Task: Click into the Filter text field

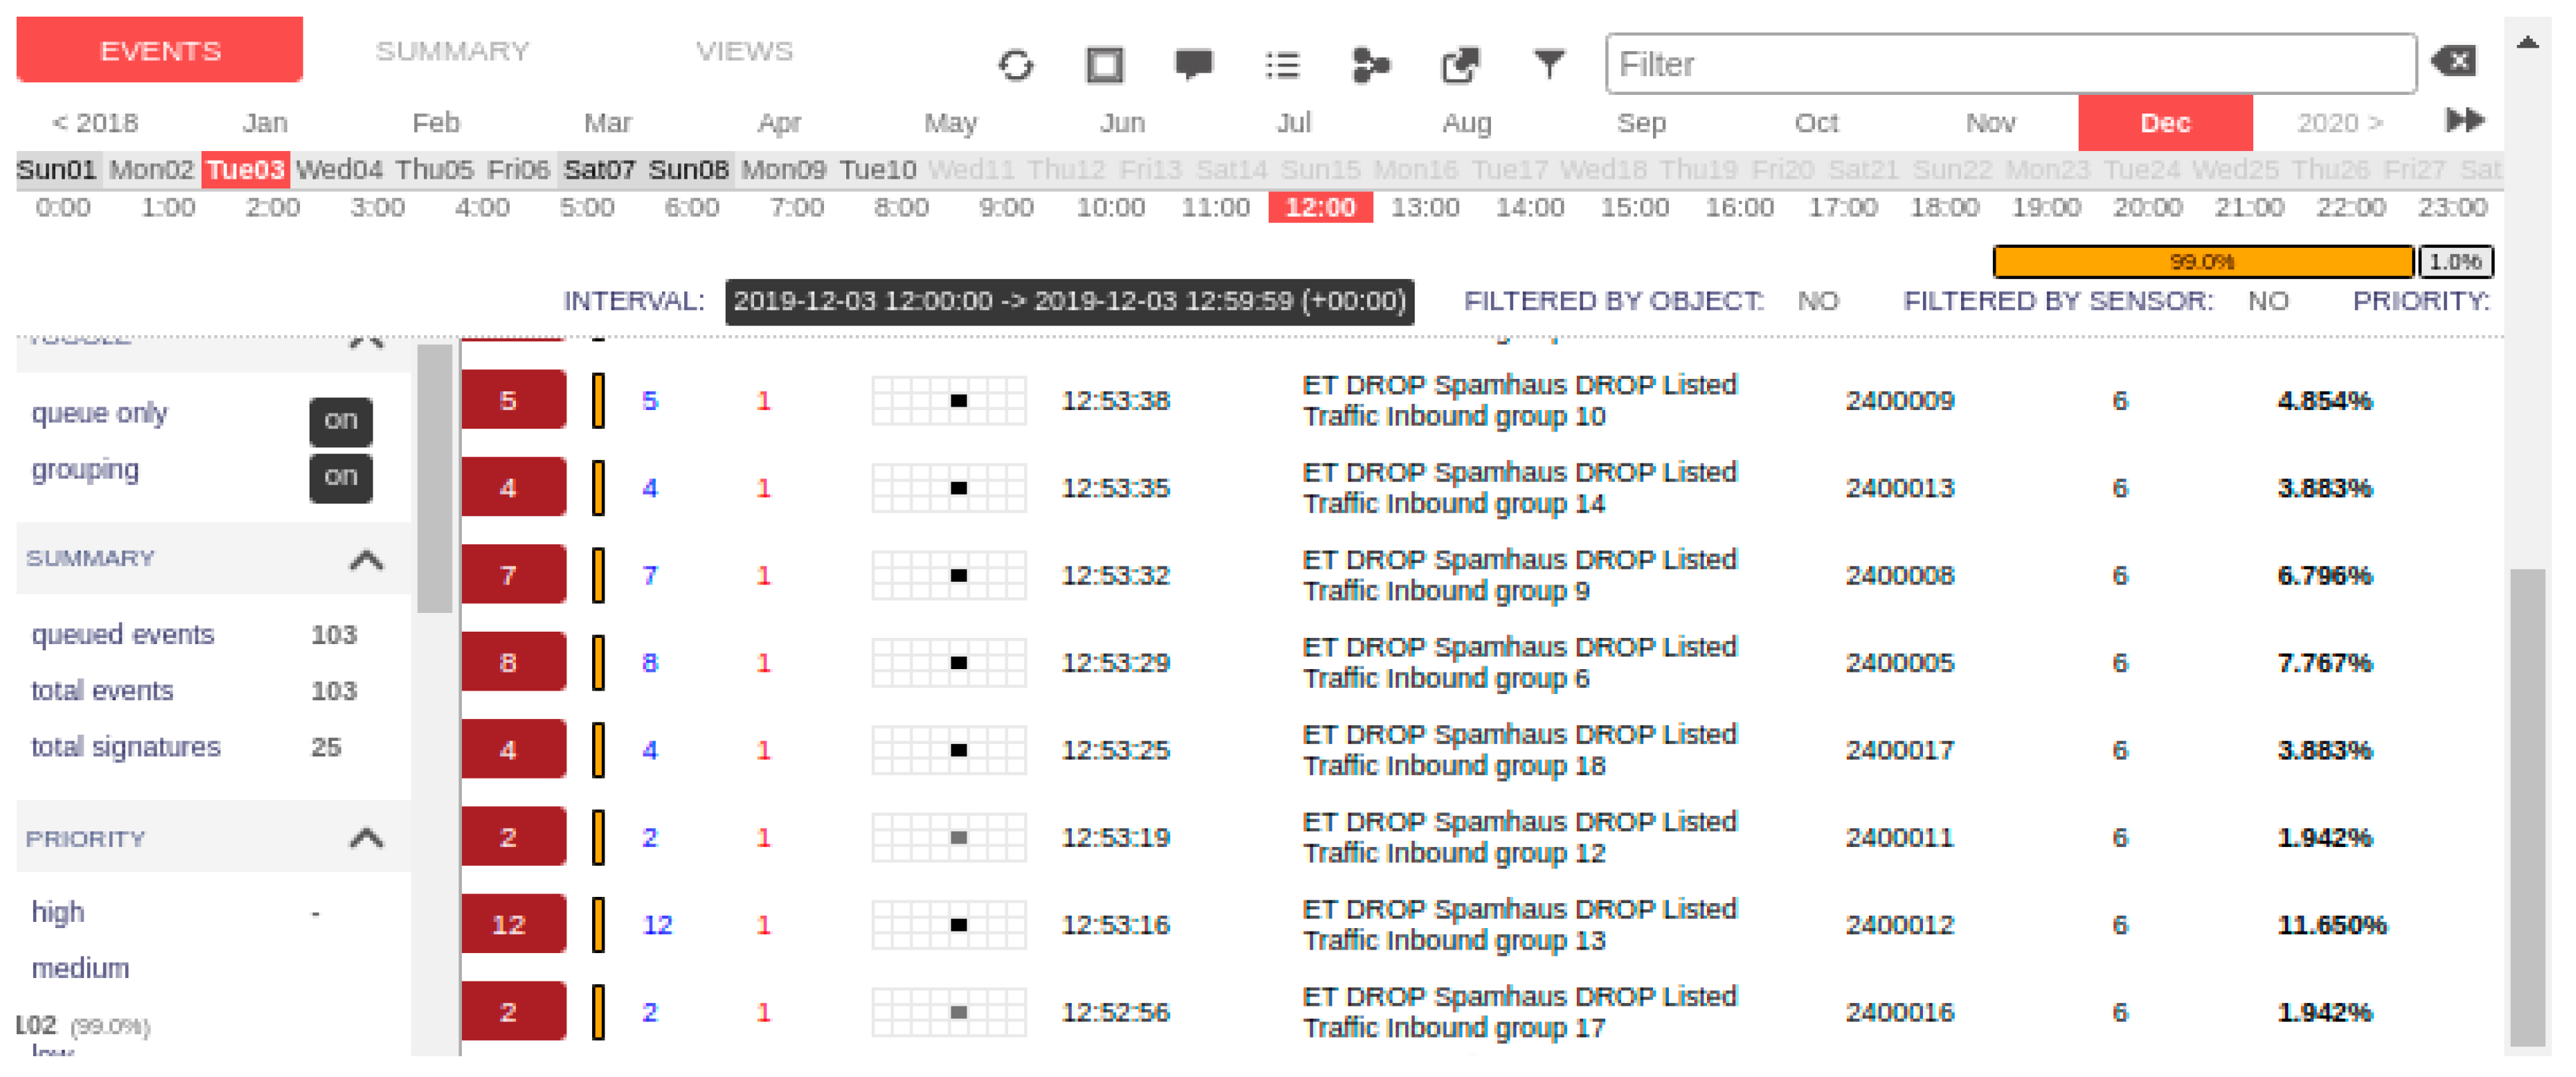Action: (x=2010, y=65)
